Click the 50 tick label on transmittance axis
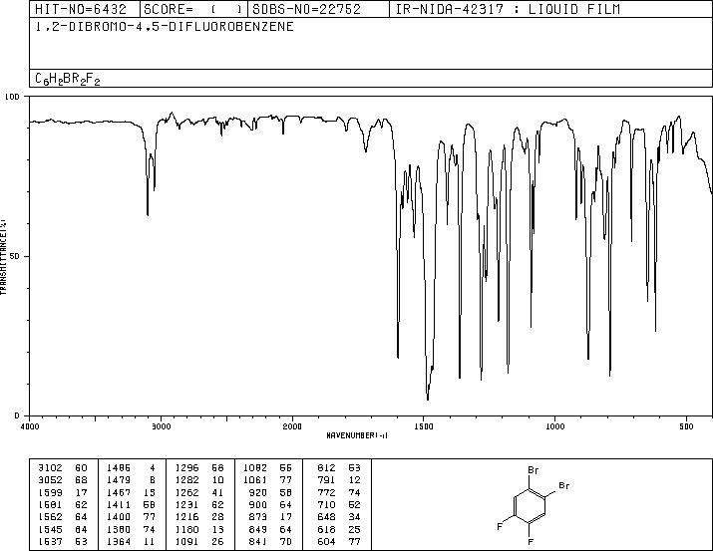 15,256
